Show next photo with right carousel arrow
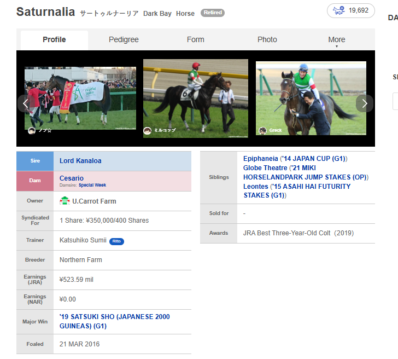 [365, 103]
